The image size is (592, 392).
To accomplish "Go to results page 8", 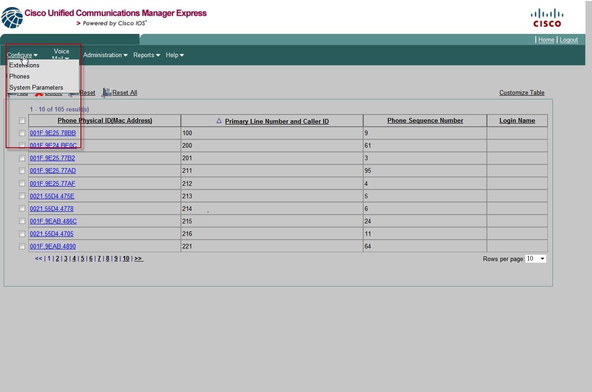I will pyautogui.click(x=107, y=259).
